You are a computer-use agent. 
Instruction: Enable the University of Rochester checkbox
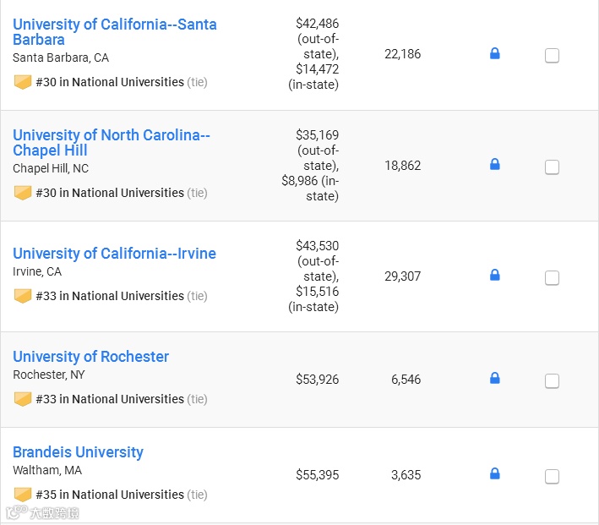click(x=552, y=381)
